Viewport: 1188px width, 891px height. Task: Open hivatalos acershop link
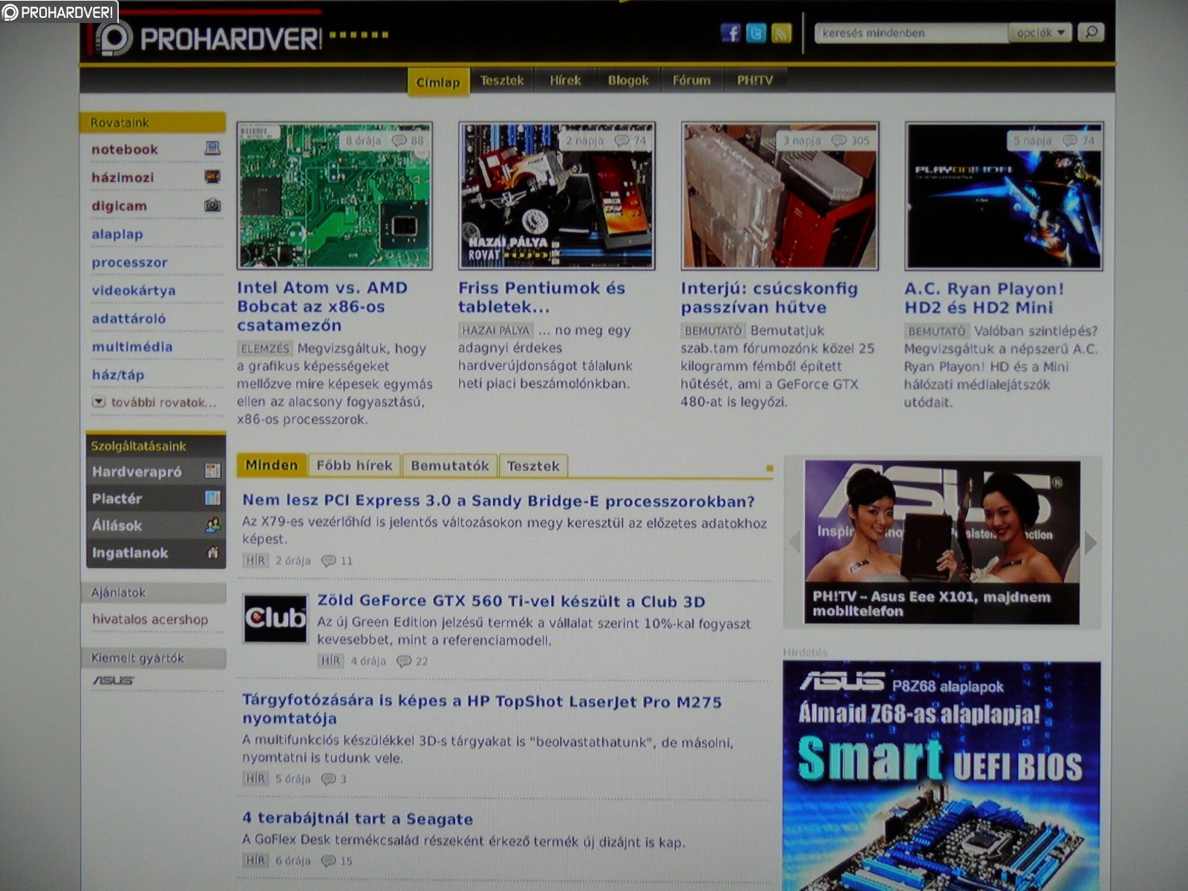click(x=150, y=619)
